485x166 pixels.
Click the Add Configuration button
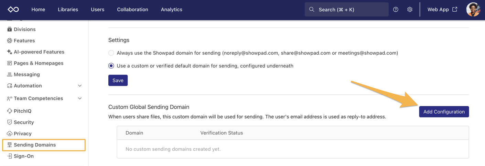tap(444, 112)
